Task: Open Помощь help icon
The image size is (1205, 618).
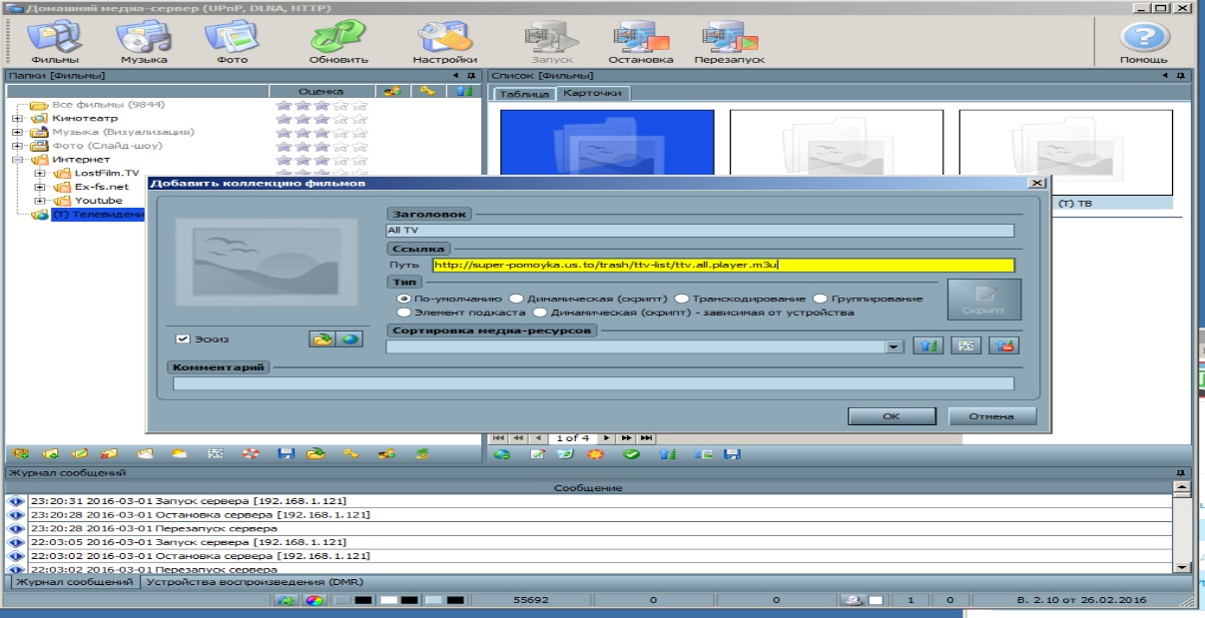Action: point(1143,42)
